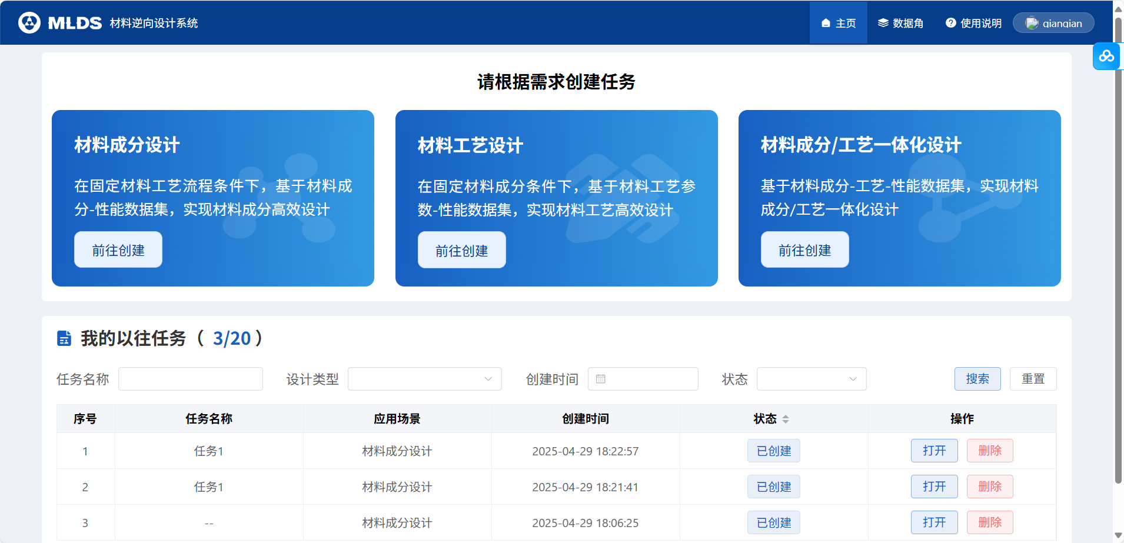
Task: Click 前往创建 under 材料工艺设计 card
Action: pos(461,251)
